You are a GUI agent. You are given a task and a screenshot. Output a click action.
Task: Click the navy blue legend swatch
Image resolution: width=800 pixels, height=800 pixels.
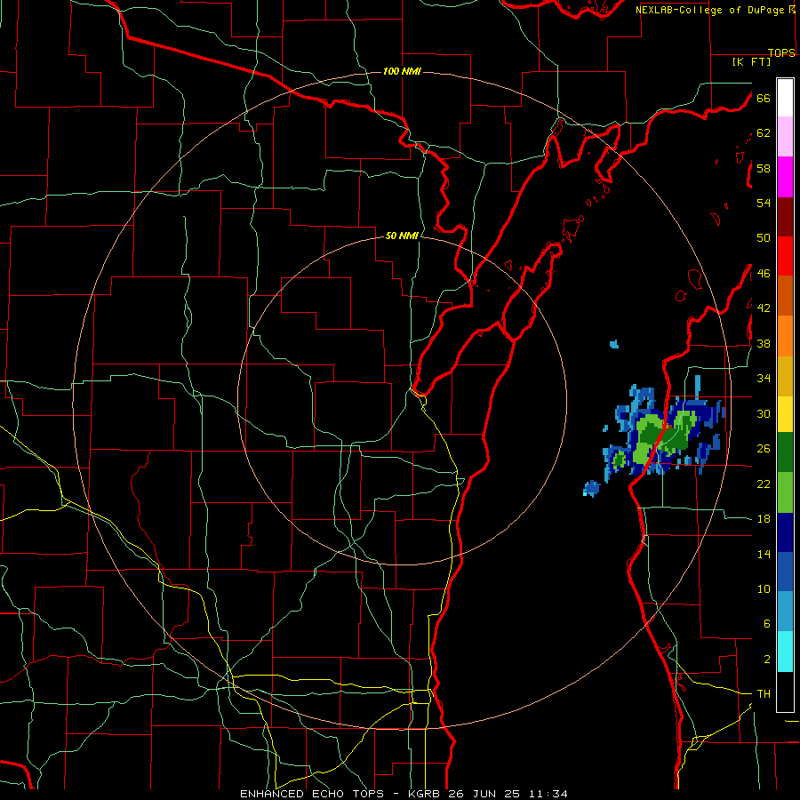[785, 532]
